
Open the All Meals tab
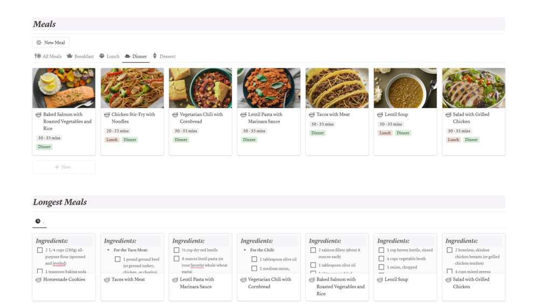52,56
